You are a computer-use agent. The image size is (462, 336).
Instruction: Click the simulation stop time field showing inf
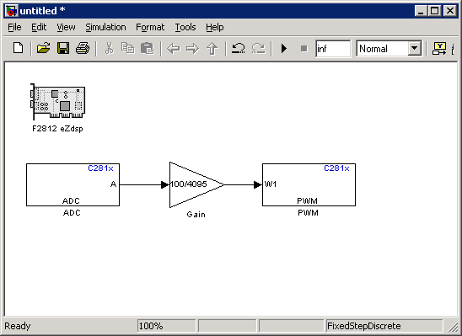point(333,49)
